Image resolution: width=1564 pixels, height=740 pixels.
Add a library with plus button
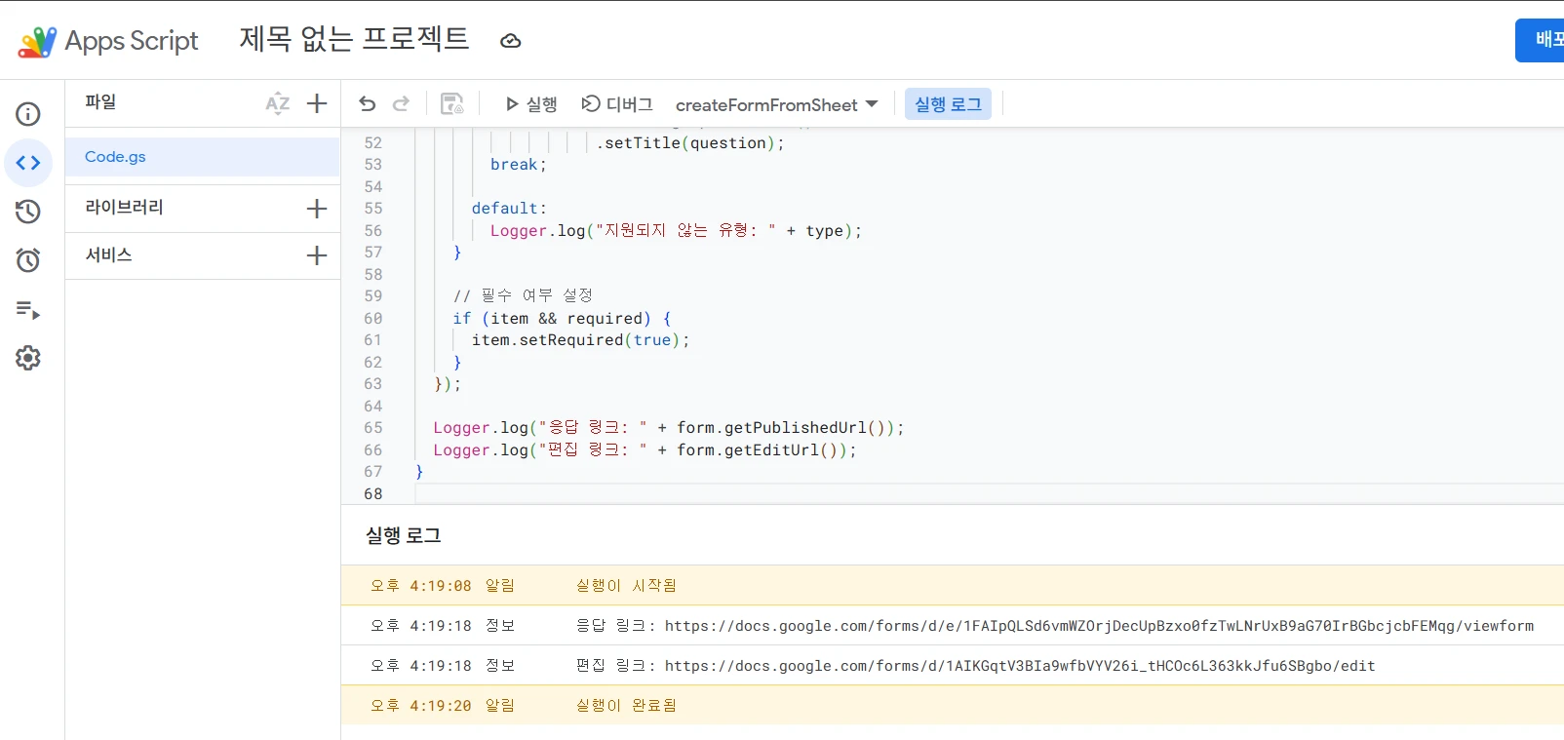coord(317,209)
